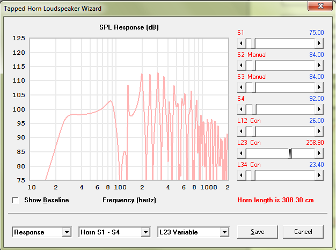Click the S2 Manual slider right arrow
336x250 pixels.
pyautogui.click(x=319, y=65)
